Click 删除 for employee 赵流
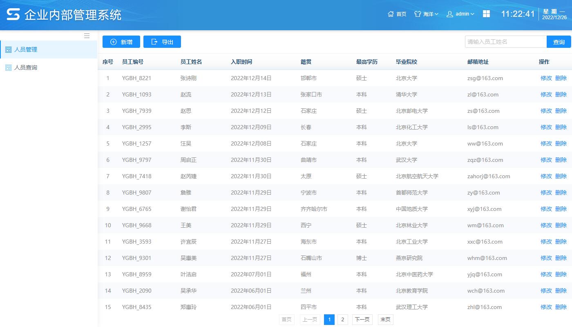 pyautogui.click(x=561, y=94)
